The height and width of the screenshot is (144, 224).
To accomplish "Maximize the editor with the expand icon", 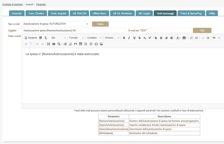I will click(48, 44).
